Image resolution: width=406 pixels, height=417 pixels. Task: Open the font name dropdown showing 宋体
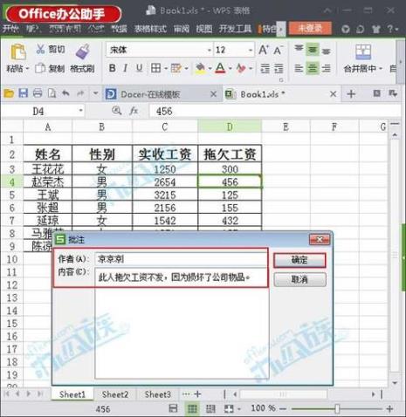point(209,51)
